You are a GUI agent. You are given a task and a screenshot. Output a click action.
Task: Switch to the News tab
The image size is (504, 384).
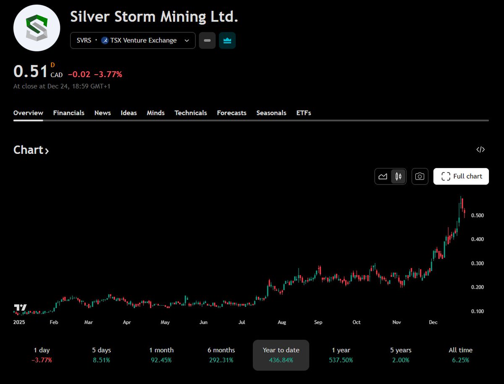coord(102,113)
